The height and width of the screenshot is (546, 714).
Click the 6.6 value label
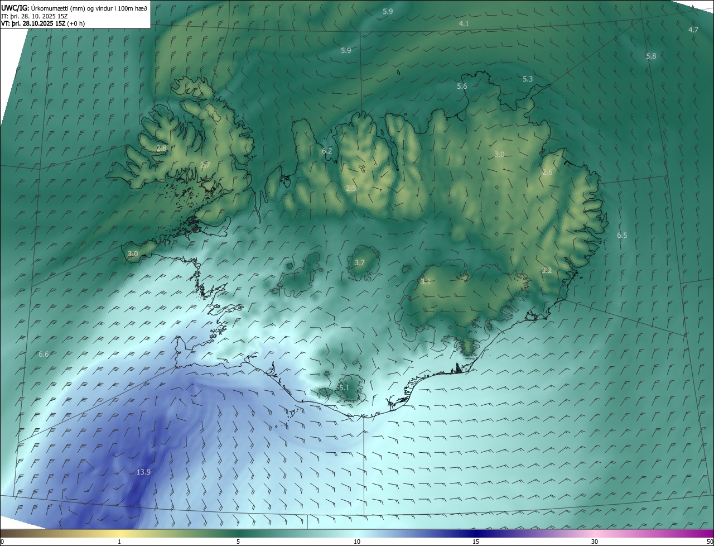44,355
